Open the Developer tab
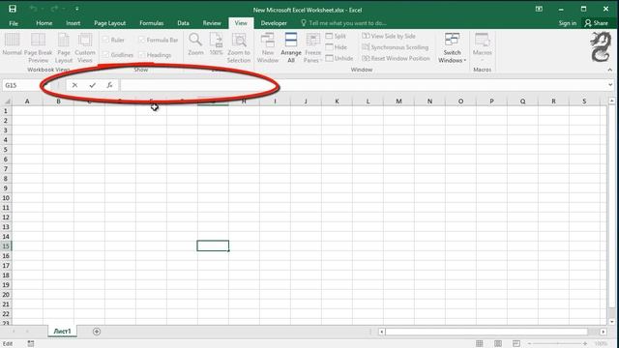The width and height of the screenshot is (619, 348). tap(274, 23)
